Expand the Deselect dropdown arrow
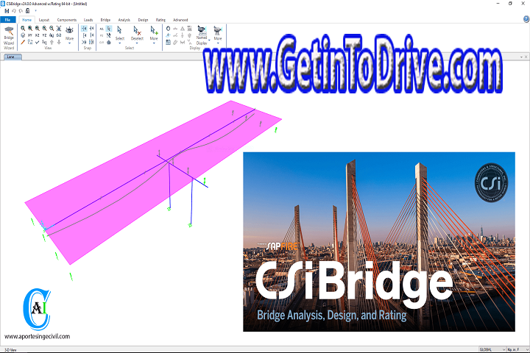 point(137,43)
